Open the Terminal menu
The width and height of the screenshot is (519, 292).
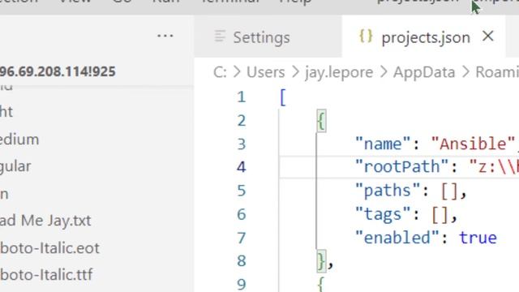tap(230, 2)
